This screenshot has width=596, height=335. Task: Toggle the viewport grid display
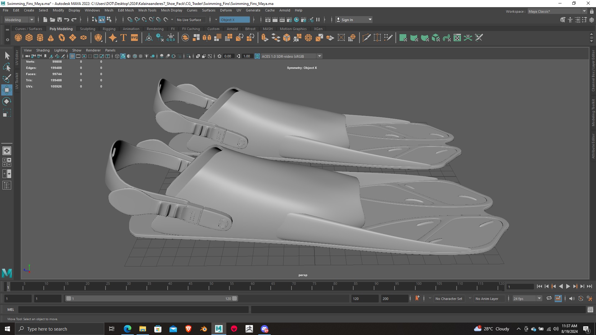pos(72,56)
